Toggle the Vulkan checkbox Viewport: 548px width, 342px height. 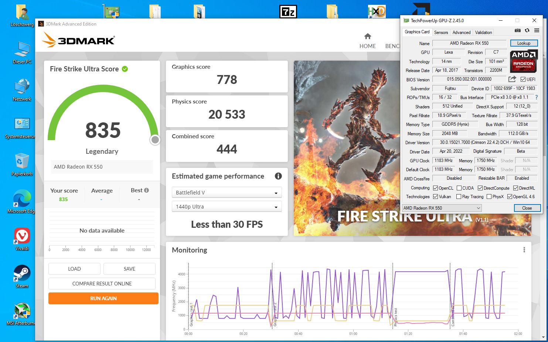click(x=435, y=197)
